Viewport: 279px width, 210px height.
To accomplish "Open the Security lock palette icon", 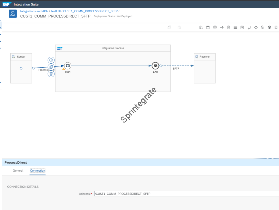I will 262,28.
